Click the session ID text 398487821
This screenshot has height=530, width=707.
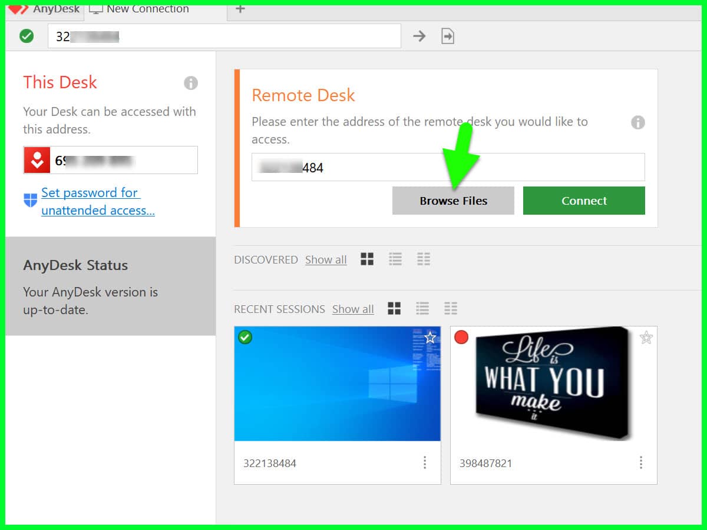(x=486, y=464)
